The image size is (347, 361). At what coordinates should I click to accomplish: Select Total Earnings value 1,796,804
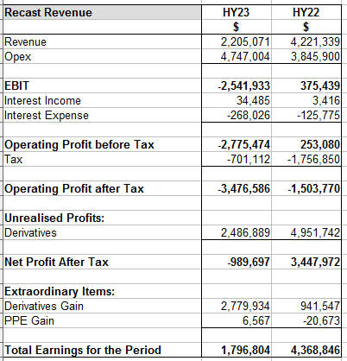click(x=245, y=351)
